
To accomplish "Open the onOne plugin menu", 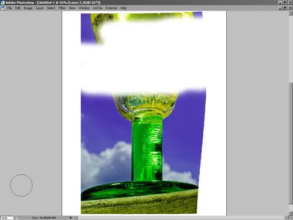I will [97, 8].
